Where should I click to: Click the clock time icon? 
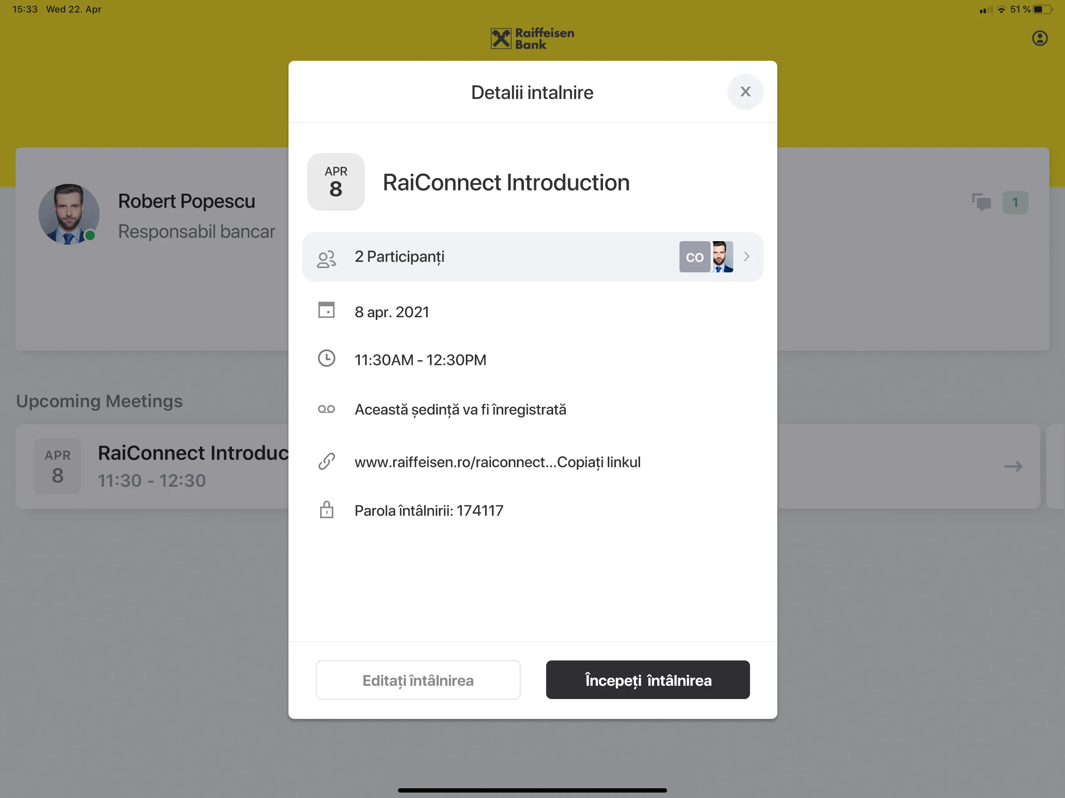pyautogui.click(x=326, y=359)
